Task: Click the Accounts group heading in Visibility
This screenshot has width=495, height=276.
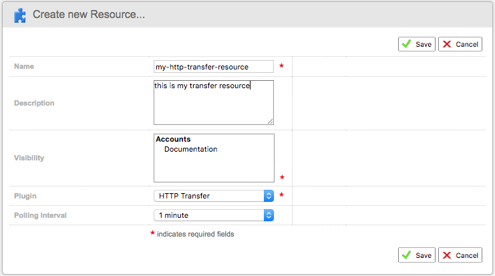Action: click(x=173, y=140)
